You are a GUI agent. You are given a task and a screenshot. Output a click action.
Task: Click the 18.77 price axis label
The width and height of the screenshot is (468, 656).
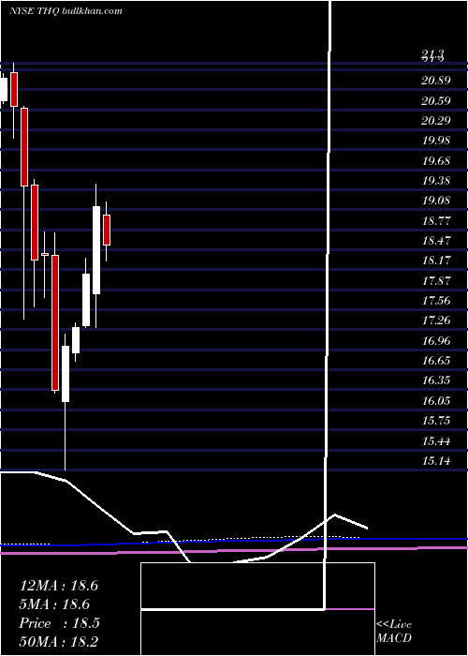tap(436, 220)
